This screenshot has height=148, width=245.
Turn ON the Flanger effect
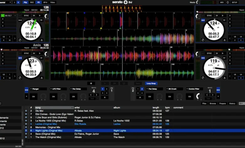point(33,97)
